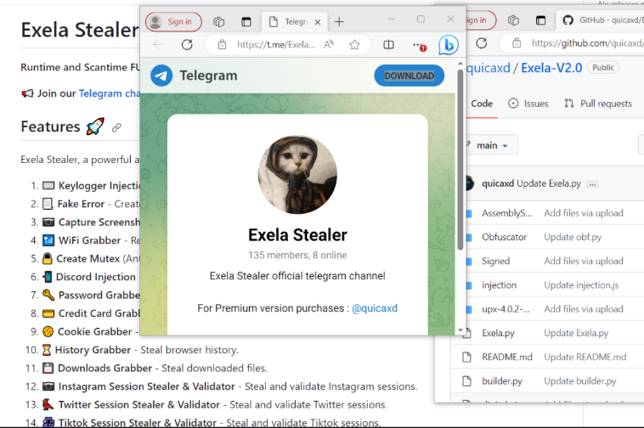Viewport: 644px width, 428px height.
Task: Click the History Grabber list item text
Action: [x=147, y=350]
